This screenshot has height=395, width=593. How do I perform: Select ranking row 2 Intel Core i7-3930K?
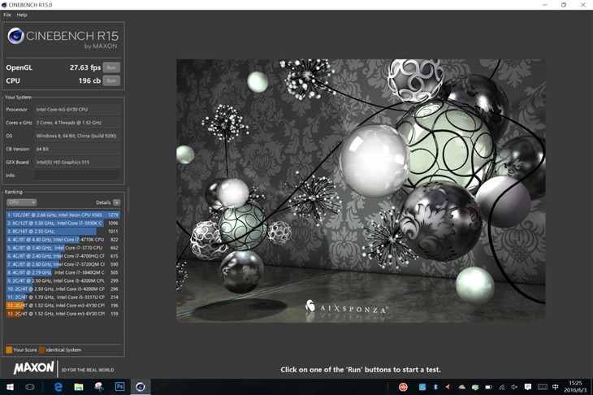[63, 223]
